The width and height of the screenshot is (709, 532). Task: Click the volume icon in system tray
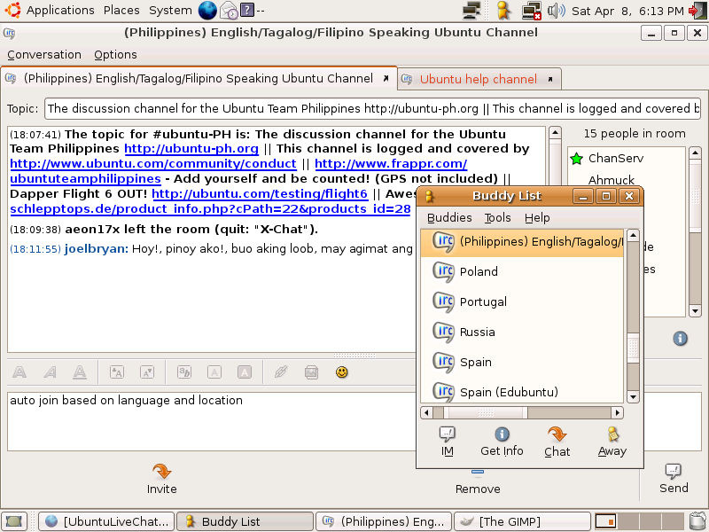coord(557,11)
